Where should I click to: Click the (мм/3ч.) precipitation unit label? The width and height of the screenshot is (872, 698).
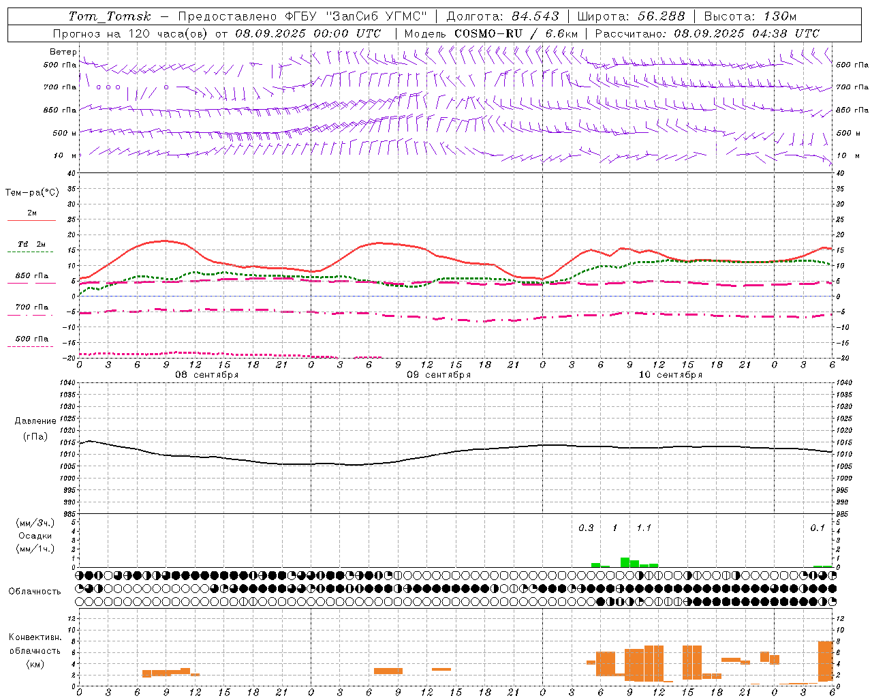[x=35, y=523]
